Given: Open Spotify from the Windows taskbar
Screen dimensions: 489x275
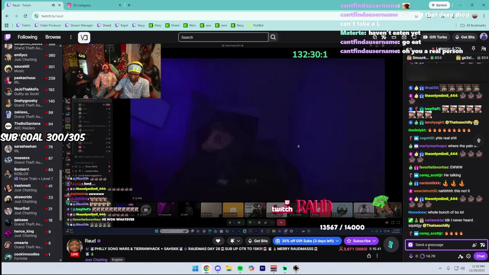Looking at the screenshot, I should [x=240, y=269].
